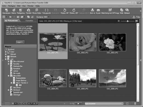Image resolution: width=143 pixels, height=107 pixels.
Task: Open the Sortera ABC sort dropdown
Action: [43, 17]
